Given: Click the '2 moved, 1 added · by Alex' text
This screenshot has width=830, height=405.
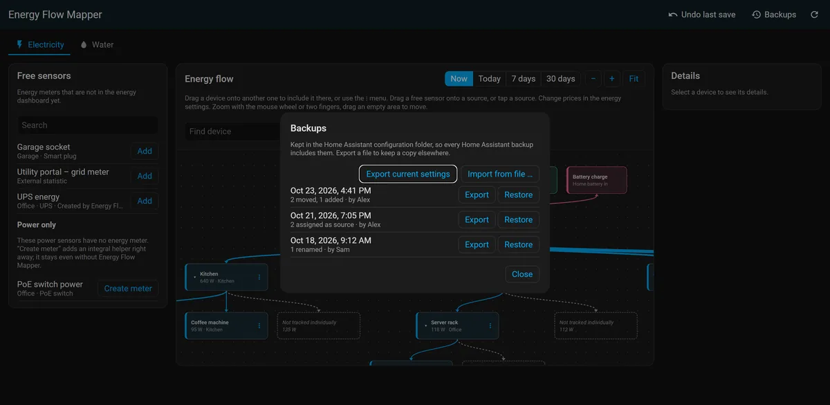Looking at the screenshot, I should (x=330, y=200).
